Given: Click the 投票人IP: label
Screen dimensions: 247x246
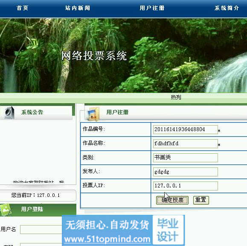Looking at the screenshot, I should tap(94, 185).
